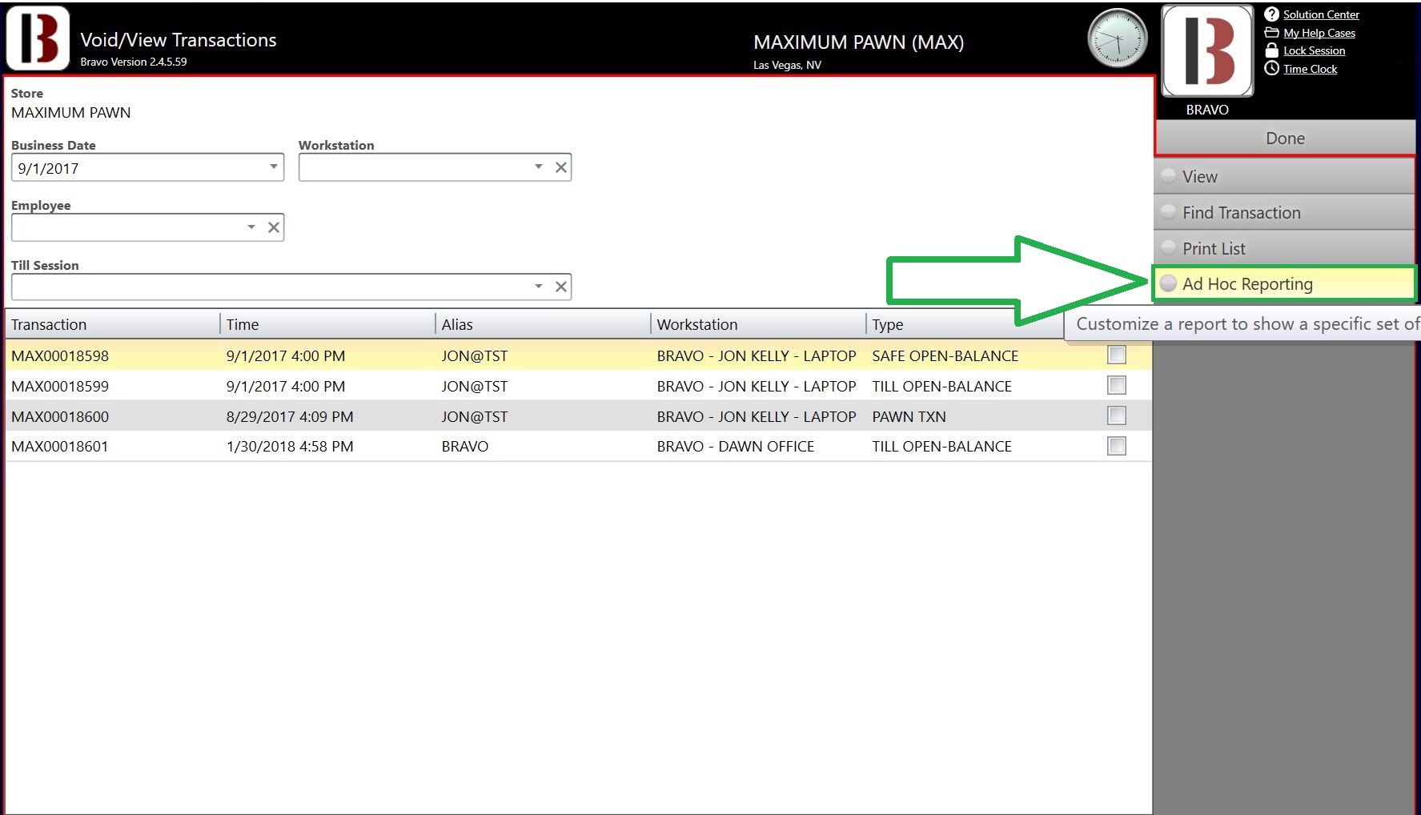
Task: Expand the Till Session dropdown arrow
Action: [539, 287]
